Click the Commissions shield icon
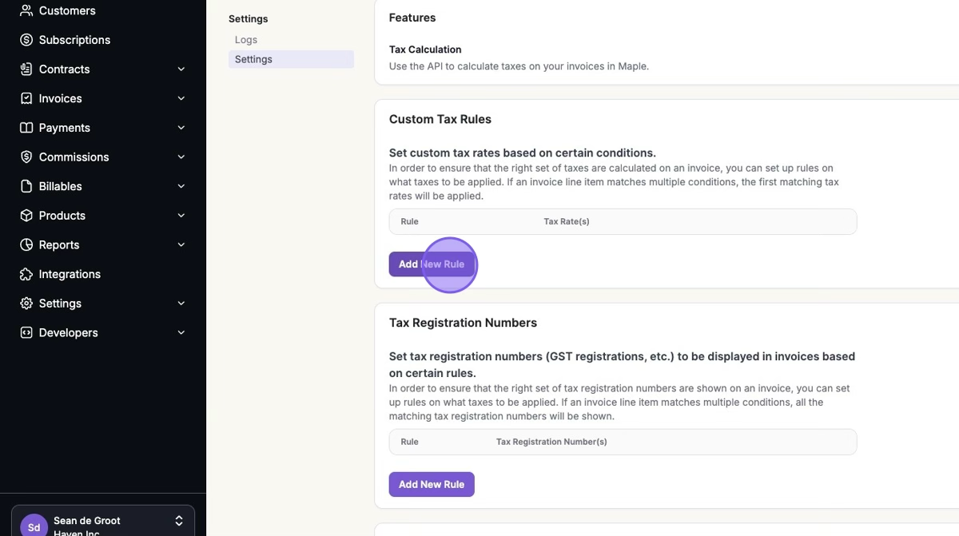The image size is (959, 536). [26, 157]
